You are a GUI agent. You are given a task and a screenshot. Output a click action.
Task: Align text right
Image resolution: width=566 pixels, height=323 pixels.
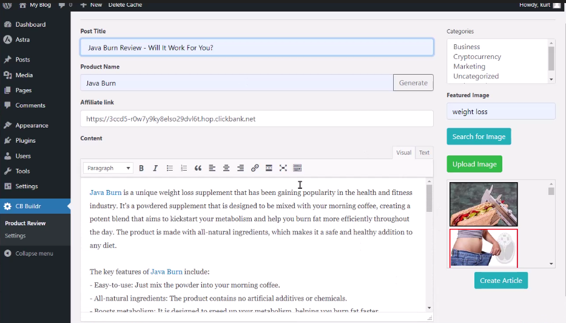pyautogui.click(x=240, y=168)
